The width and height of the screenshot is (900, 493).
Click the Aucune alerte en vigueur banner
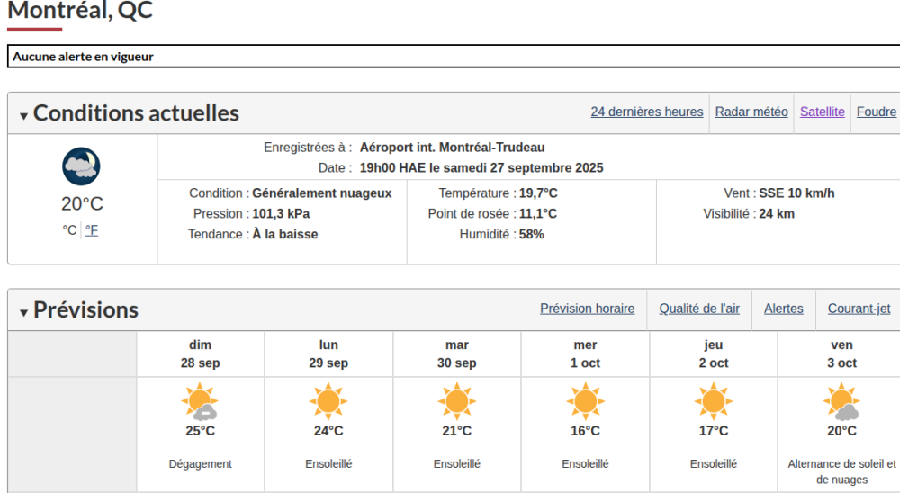click(83, 56)
